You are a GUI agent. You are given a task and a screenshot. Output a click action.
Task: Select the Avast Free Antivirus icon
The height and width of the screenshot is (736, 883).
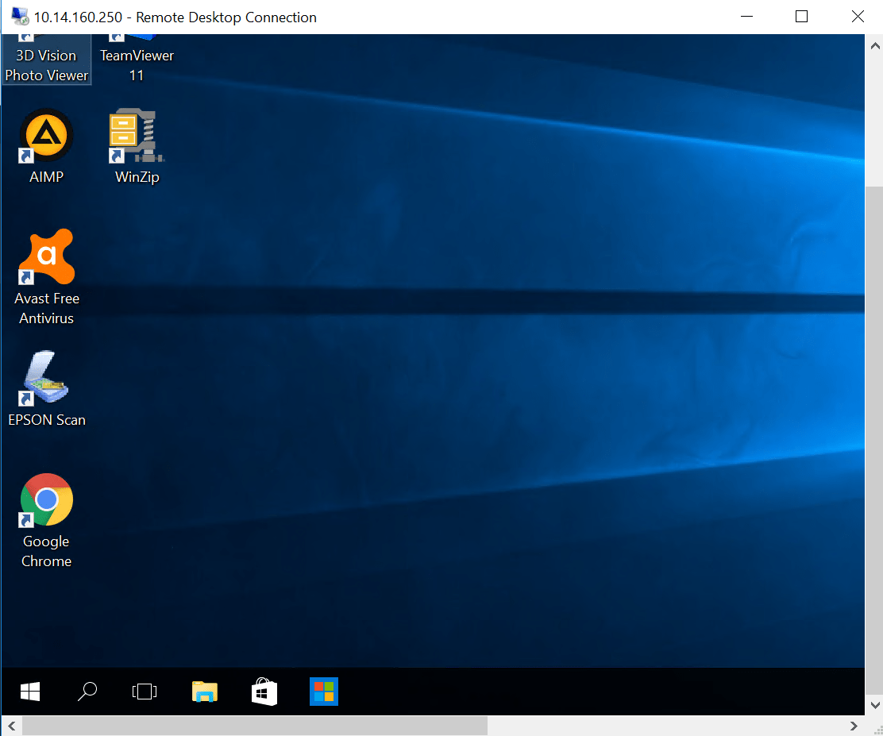click(47, 277)
